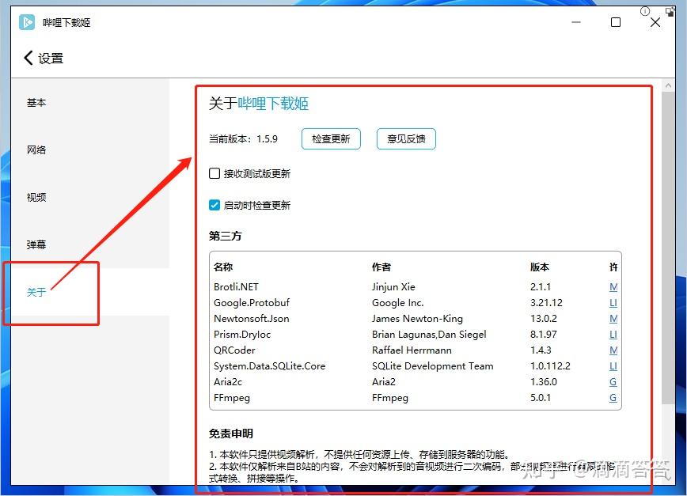
Task: Click the version 13.0.2 cell
Action: tap(544, 319)
